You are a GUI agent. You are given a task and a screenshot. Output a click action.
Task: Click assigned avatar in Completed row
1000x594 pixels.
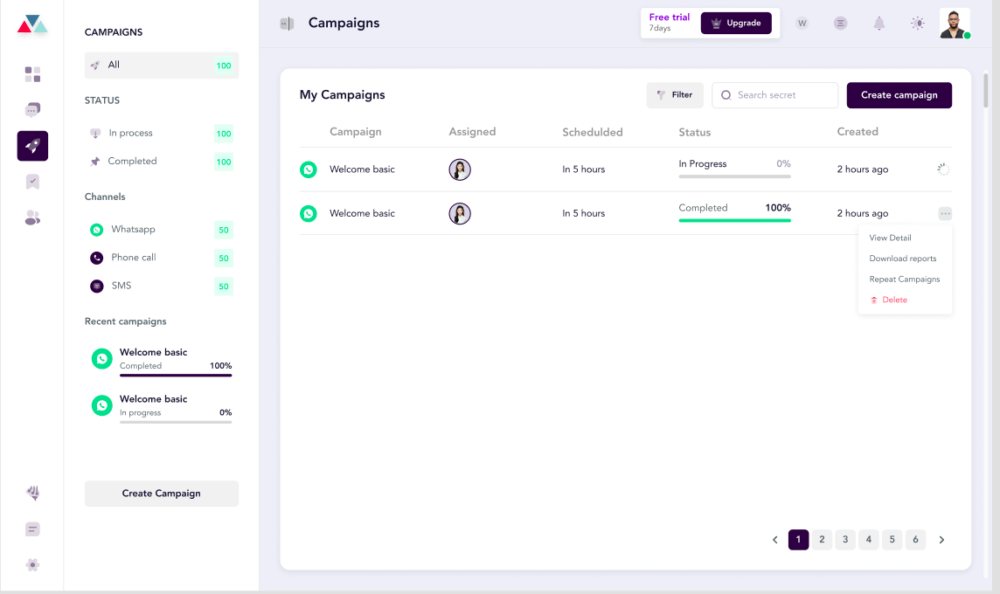(x=460, y=213)
